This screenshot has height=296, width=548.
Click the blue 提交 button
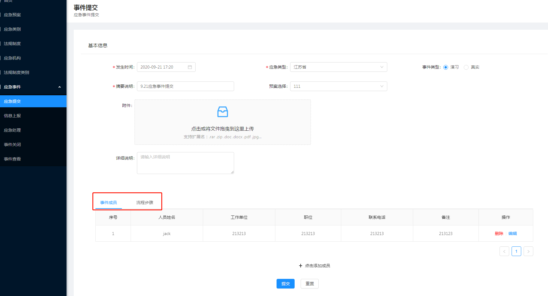286,284
